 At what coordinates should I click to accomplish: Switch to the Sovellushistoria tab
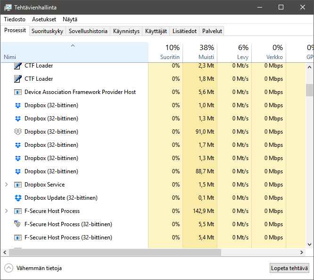[x=88, y=31]
